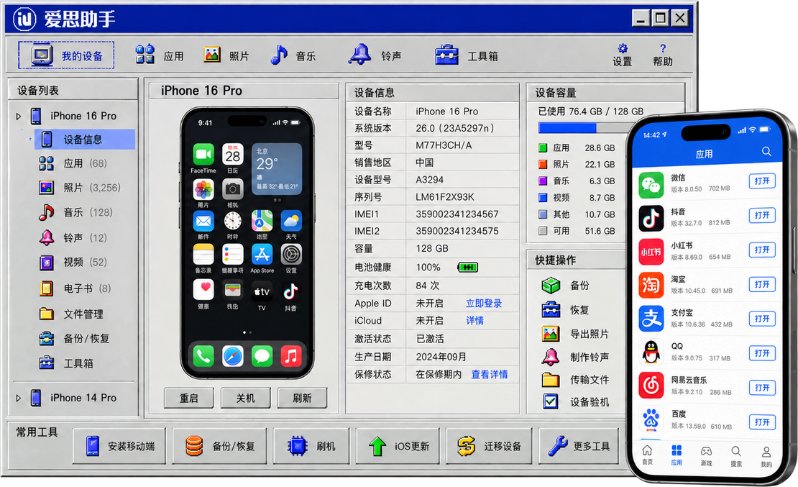This screenshot has height=487, width=798.
Task: Click 备份 quick action icon
Action: 551,286
